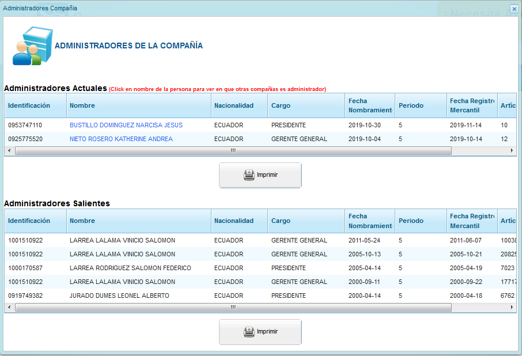Viewport: 522px width, 356px height.
Task: Sort outgoing administrators by Nacionalidad column
Action: point(233,221)
